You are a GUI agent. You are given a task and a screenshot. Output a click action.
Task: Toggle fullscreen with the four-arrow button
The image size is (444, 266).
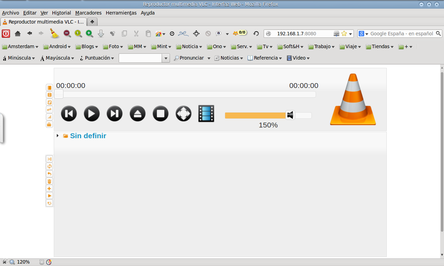point(183,114)
